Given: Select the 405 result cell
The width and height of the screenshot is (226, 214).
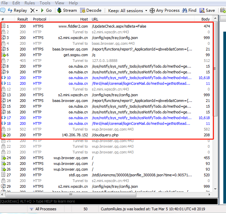Looking at the screenshot, I should 23,61.
